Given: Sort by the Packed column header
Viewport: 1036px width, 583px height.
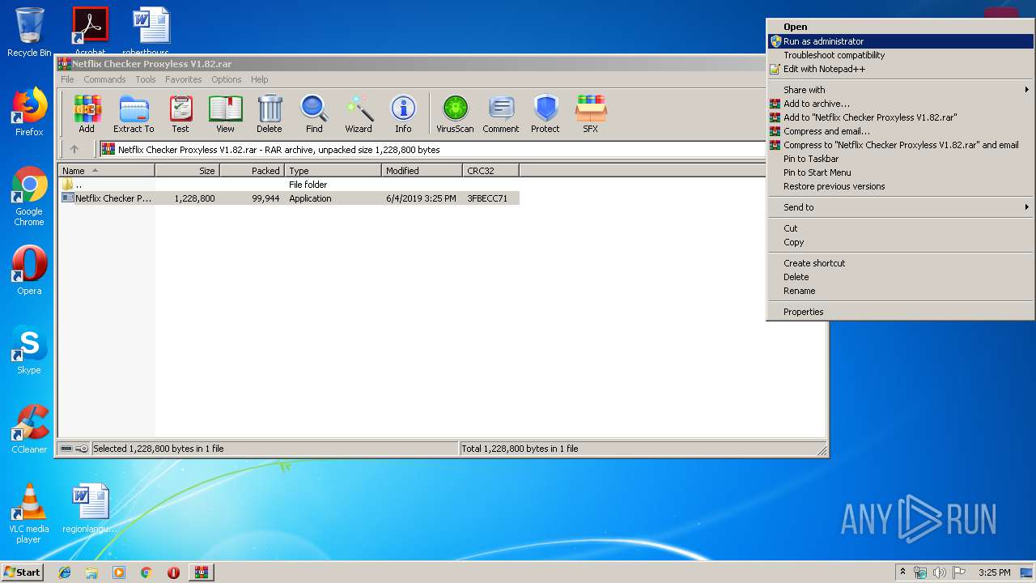Looking at the screenshot, I should (x=252, y=170).
